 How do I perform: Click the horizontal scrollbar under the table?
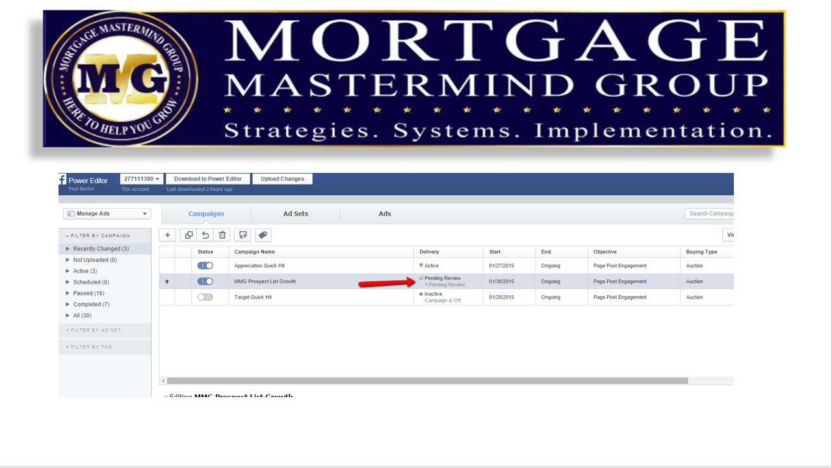click(x=427, y=381)
